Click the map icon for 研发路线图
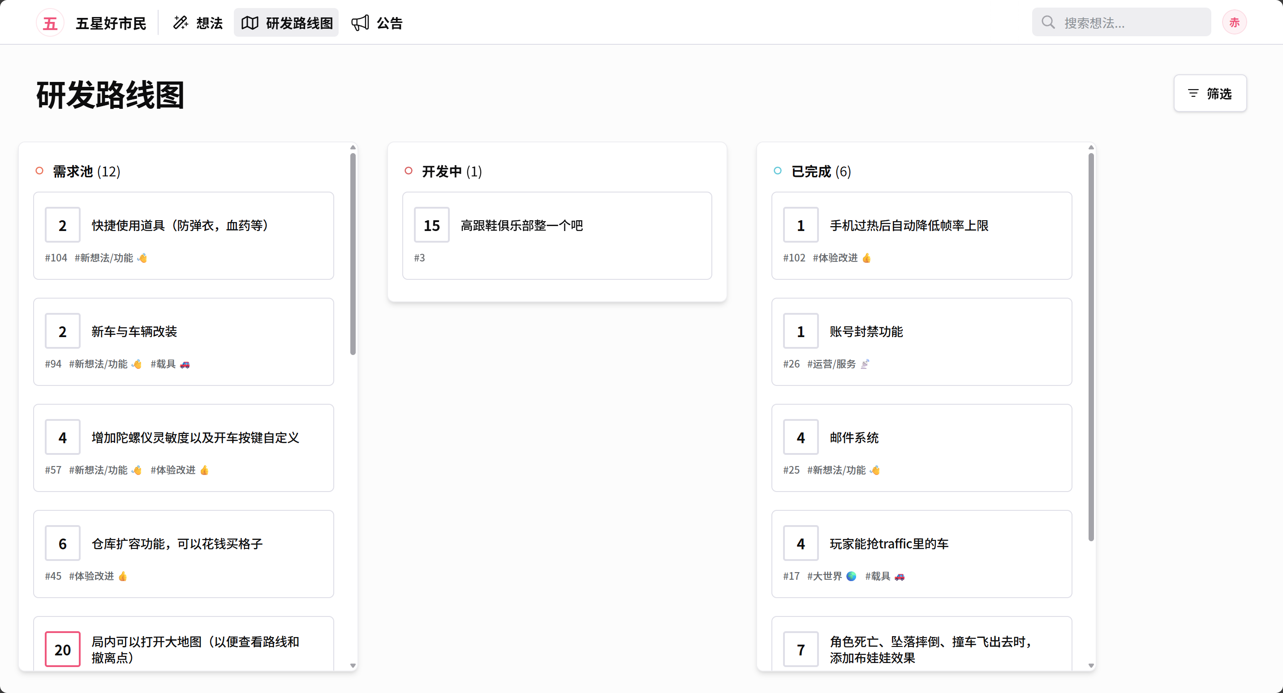The image size is (1283, 693). tap(250, 23)
